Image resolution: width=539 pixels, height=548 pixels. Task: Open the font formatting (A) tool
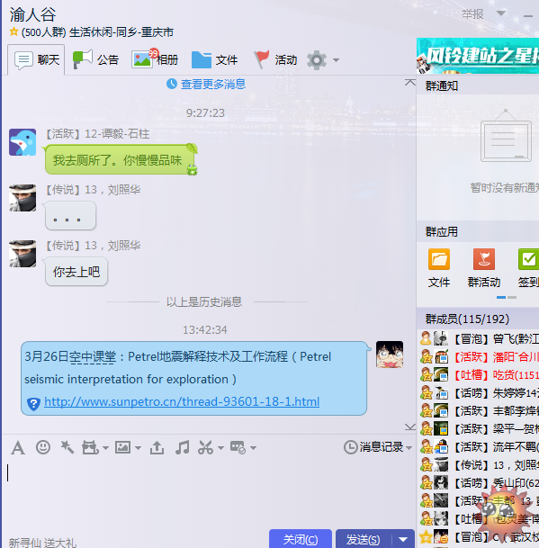(x=18, y=448)
